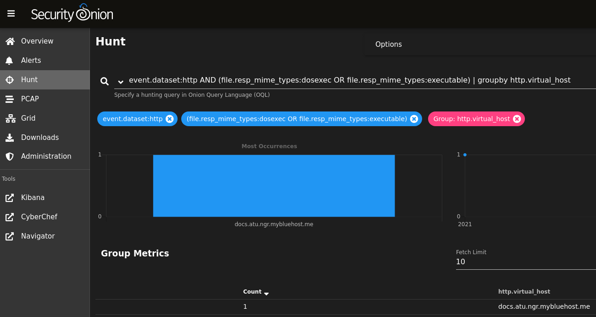
Task: Click the Group: http.virtual_host chip label
Action: (472, 119)
